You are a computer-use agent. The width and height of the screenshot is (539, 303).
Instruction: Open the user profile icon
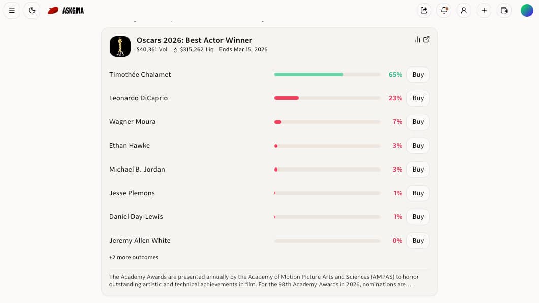(x=464, y=10)
